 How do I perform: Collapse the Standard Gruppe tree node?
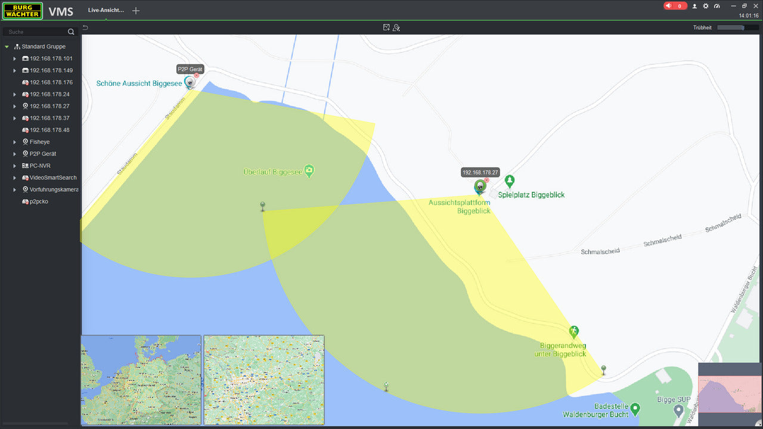click(7, 46)
